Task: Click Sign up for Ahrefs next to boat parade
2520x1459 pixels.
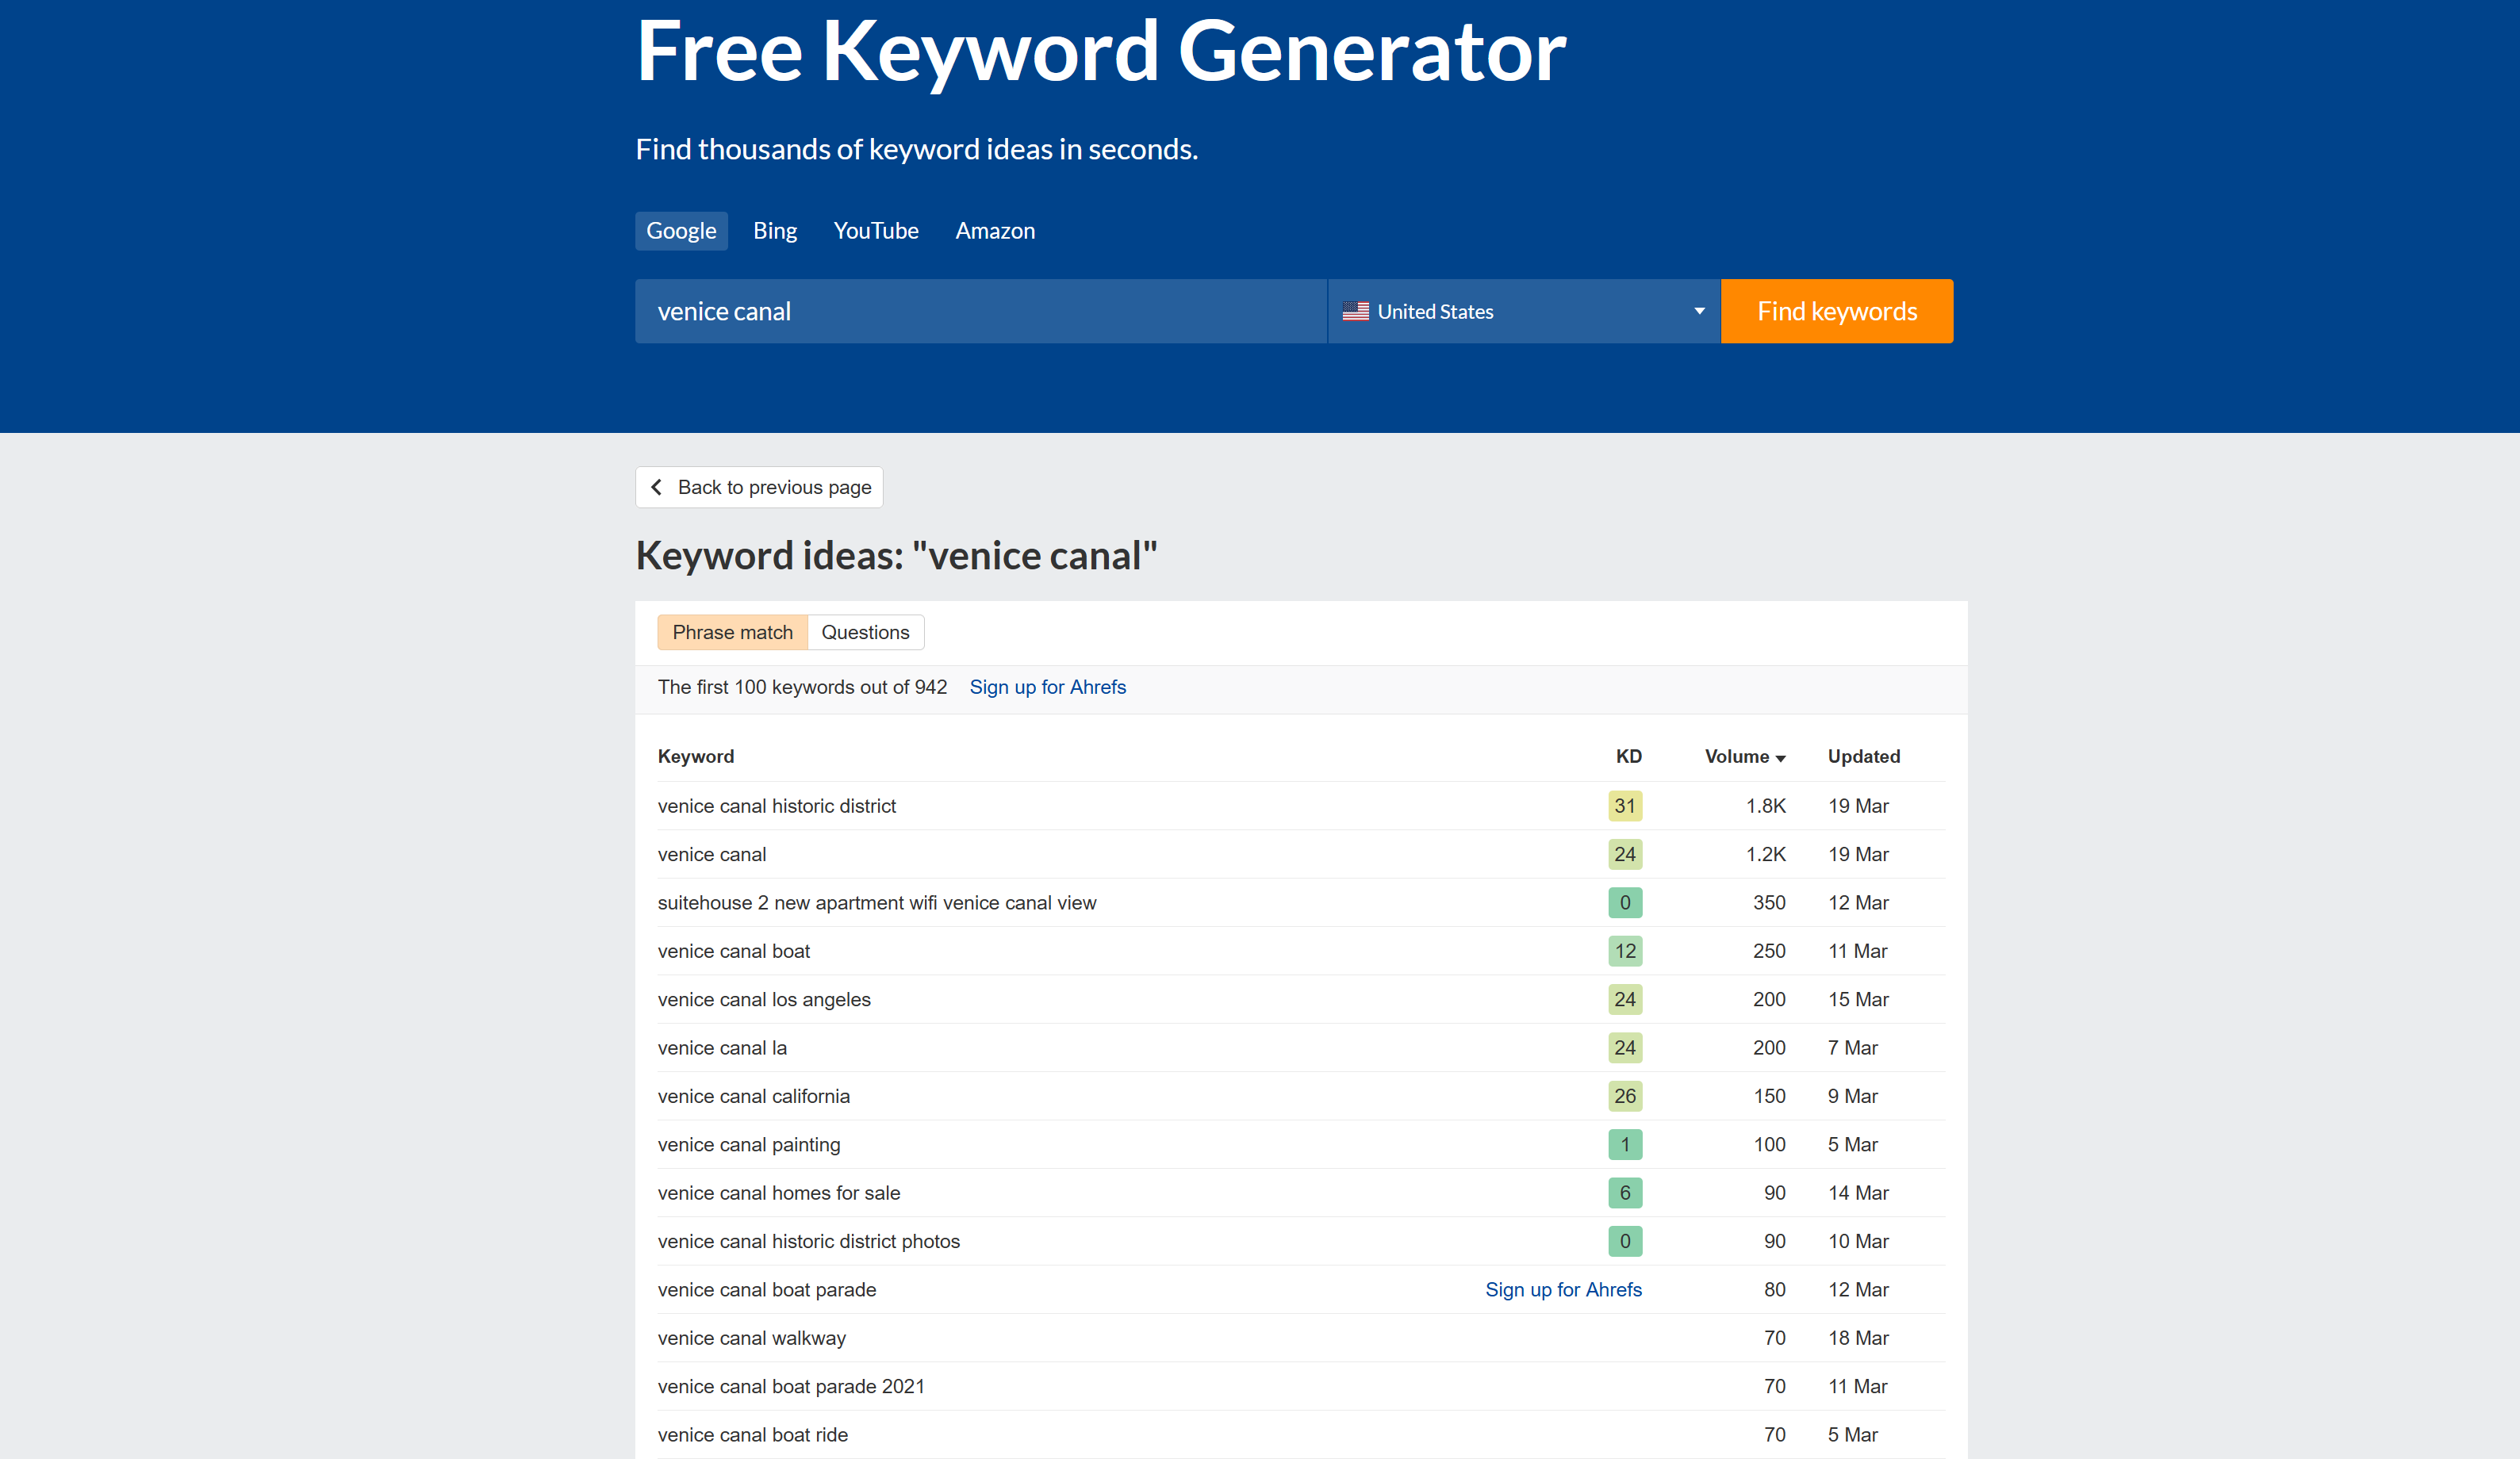Action: [x=1564, y=1289]
